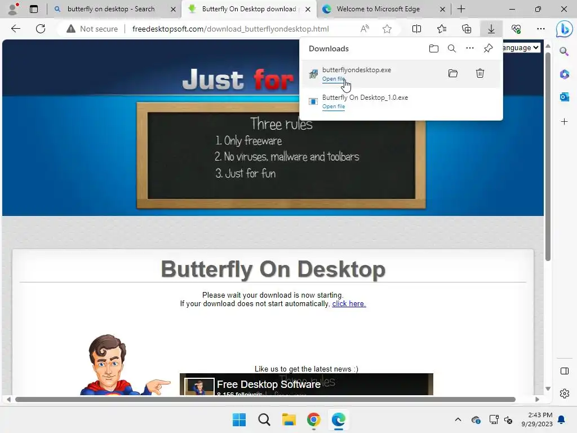Open downloads folder from Downloads panel

433,48
